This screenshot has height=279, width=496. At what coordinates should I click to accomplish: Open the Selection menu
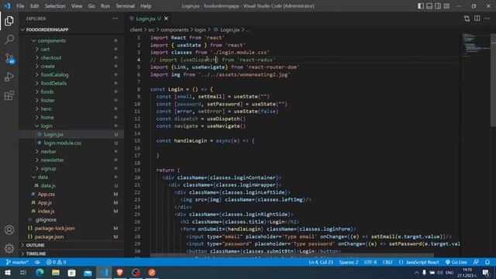coord(55,6)
